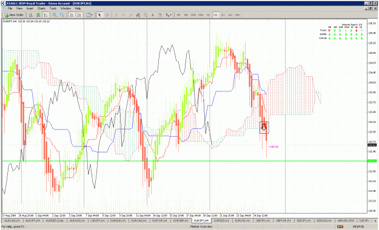Click the chart tabs scroll arrow
This screenshot has width=379, height=230.
375,220
